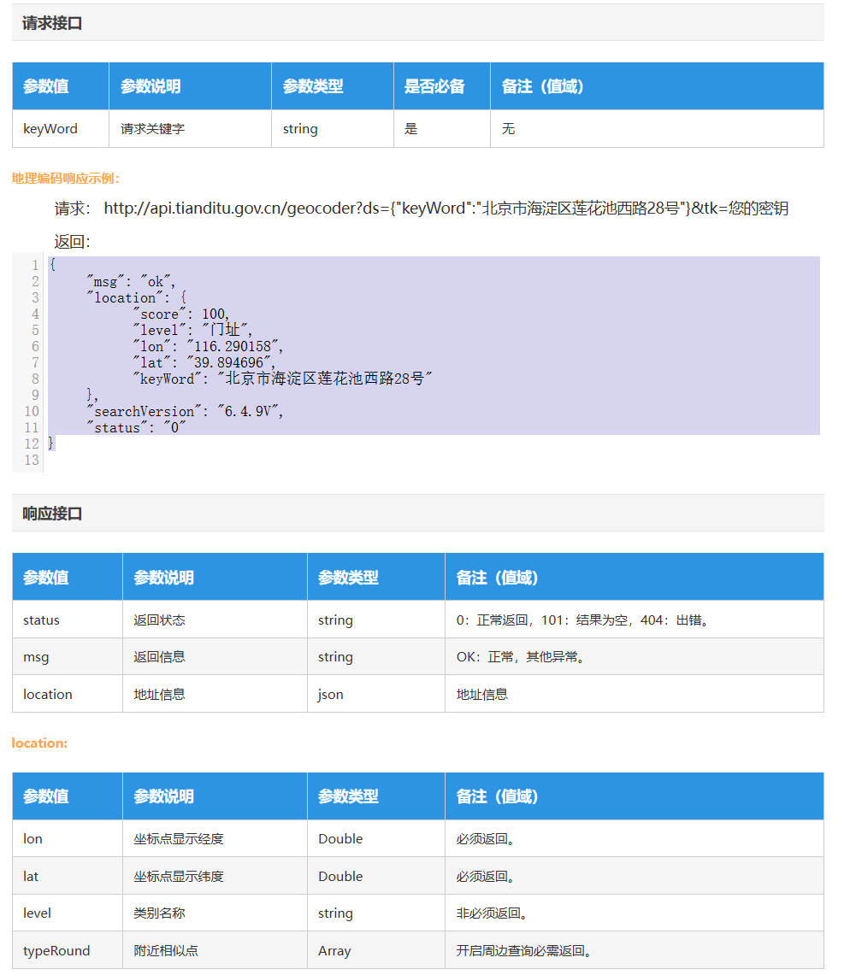Click line number 13 in the code gutter
The width and height of the screenshot is (850, 975).
pyautogui.click(x=32, y=460)
